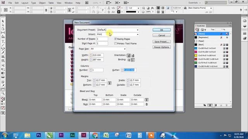Set right-to-left binding icon
Image resolution: width=248 pixels, height=139 pixels.
(x=133, y=60)
